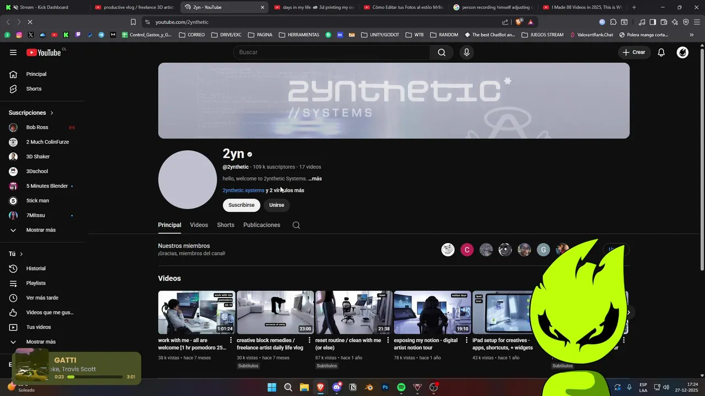The width and height of the screenshot is (705, 396).
Task: Expand channel description with ...más
Action: (x=315, y=179)
